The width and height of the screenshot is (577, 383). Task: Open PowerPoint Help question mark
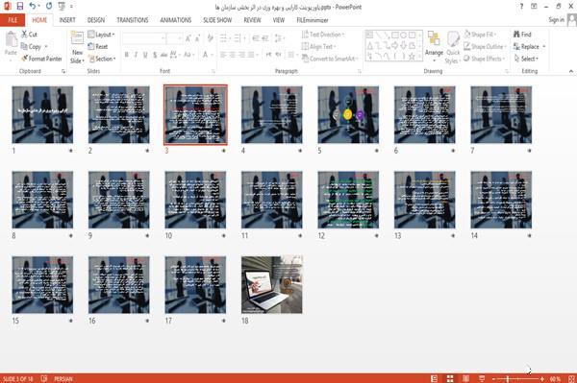pyautogui.click(x=521, y=7)
